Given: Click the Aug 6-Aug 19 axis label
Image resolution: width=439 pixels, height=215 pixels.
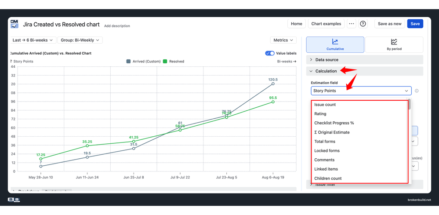Looking at the screenshot, I should (x=273, y=178).
